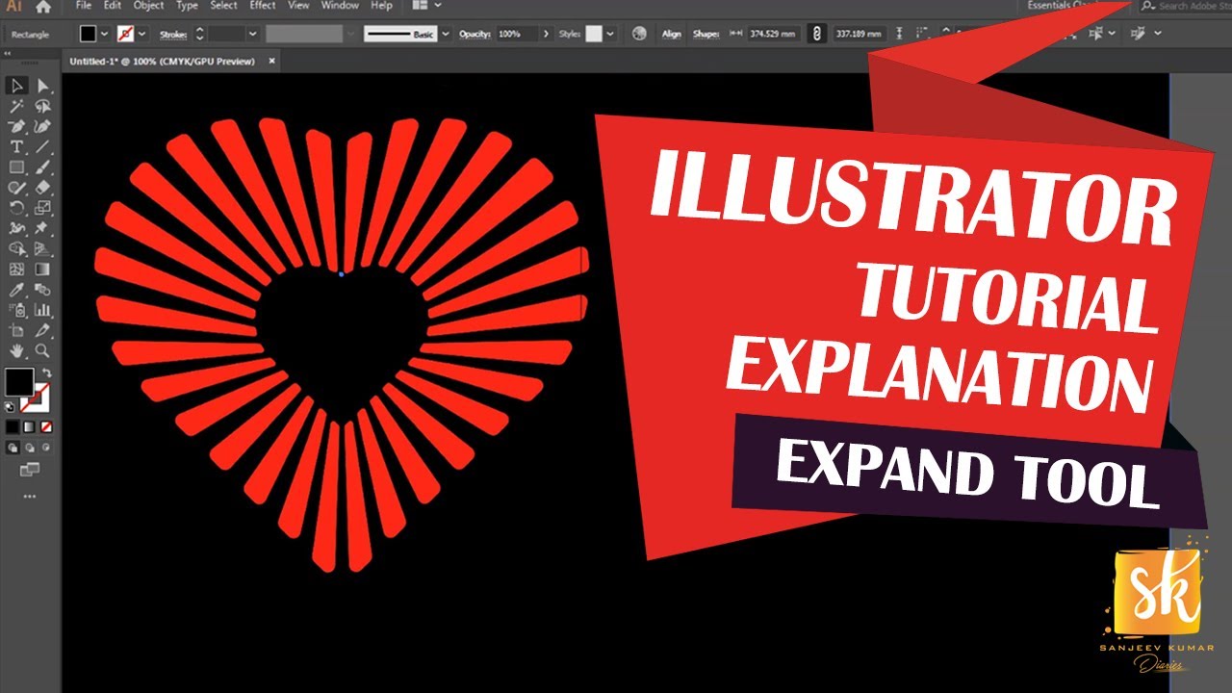1232x693 pixels.
Task: Select the Blend tool
Action: 42,290
